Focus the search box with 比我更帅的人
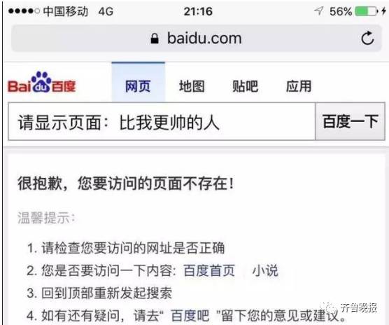389x325 pixels. (x=162, y=121)
